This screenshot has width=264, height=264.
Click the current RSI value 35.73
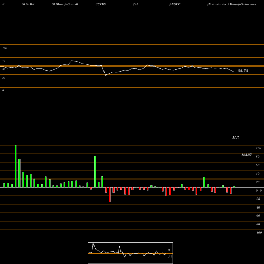pyautogui.click(x=243, y=71)
